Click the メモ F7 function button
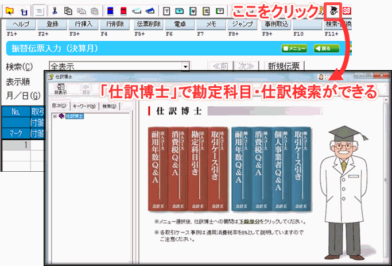The image size is (392, 266). (x=211, y=24)
